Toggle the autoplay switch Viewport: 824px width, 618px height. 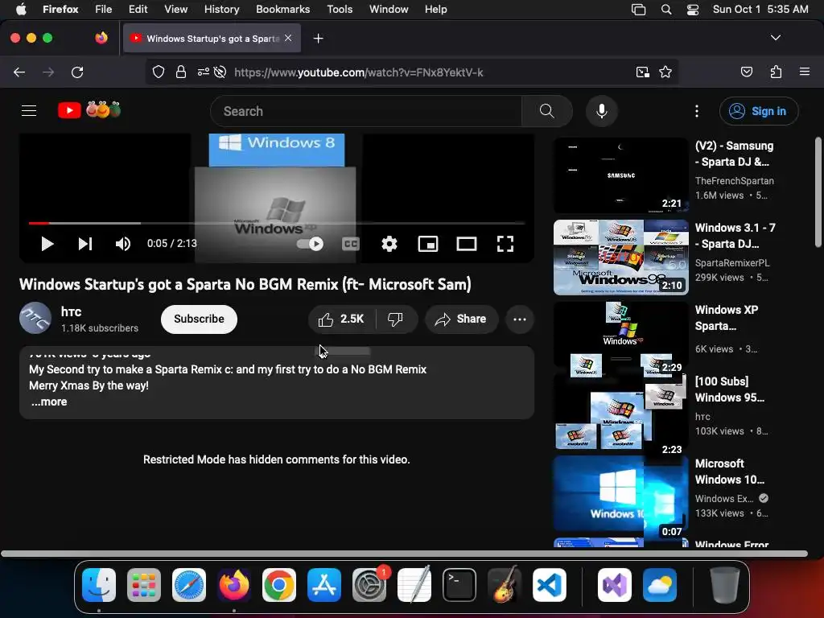coord(310,244)
